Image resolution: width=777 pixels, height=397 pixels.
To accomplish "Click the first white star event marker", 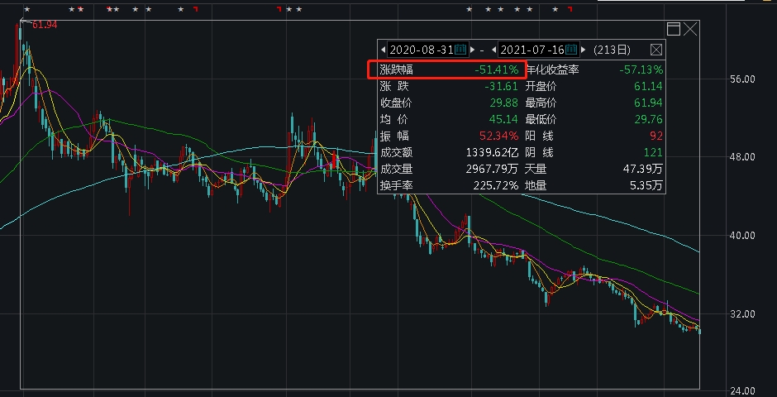I will point(26,9).
